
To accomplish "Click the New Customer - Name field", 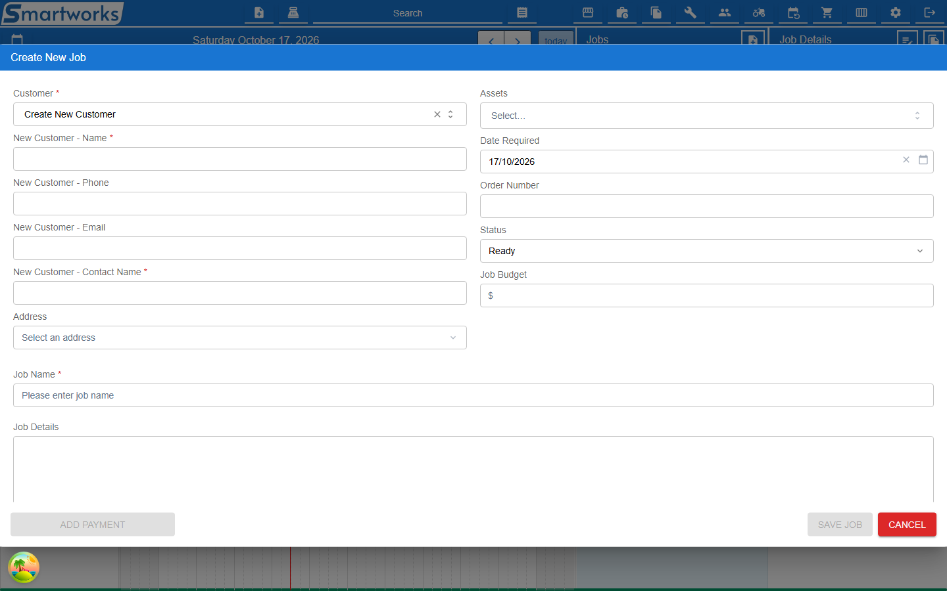I will (x=240, y=159).
